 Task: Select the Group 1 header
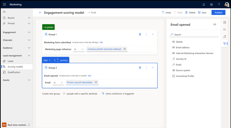coord(53,34)
